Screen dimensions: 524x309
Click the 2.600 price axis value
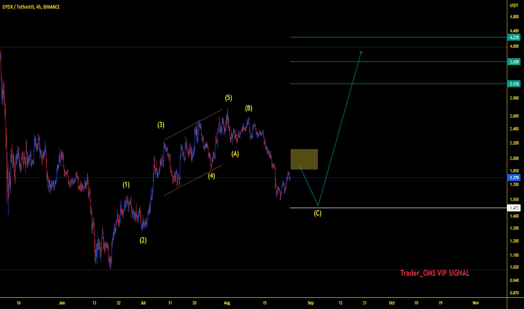click(514, 116)
